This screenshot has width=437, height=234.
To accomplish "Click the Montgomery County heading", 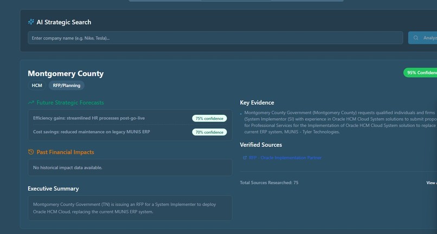I will 66,74.
